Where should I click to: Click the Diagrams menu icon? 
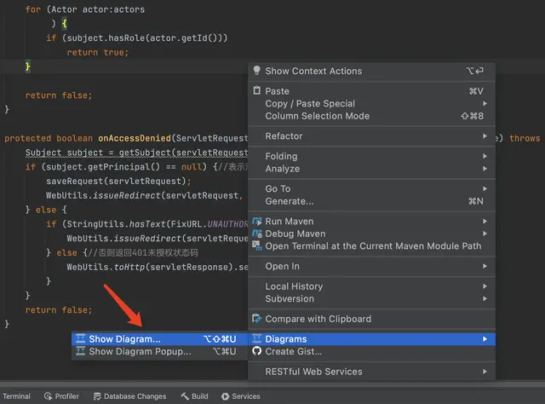point(256,338)
